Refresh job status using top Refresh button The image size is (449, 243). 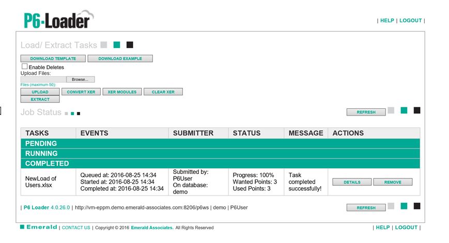tap(365, 112)
